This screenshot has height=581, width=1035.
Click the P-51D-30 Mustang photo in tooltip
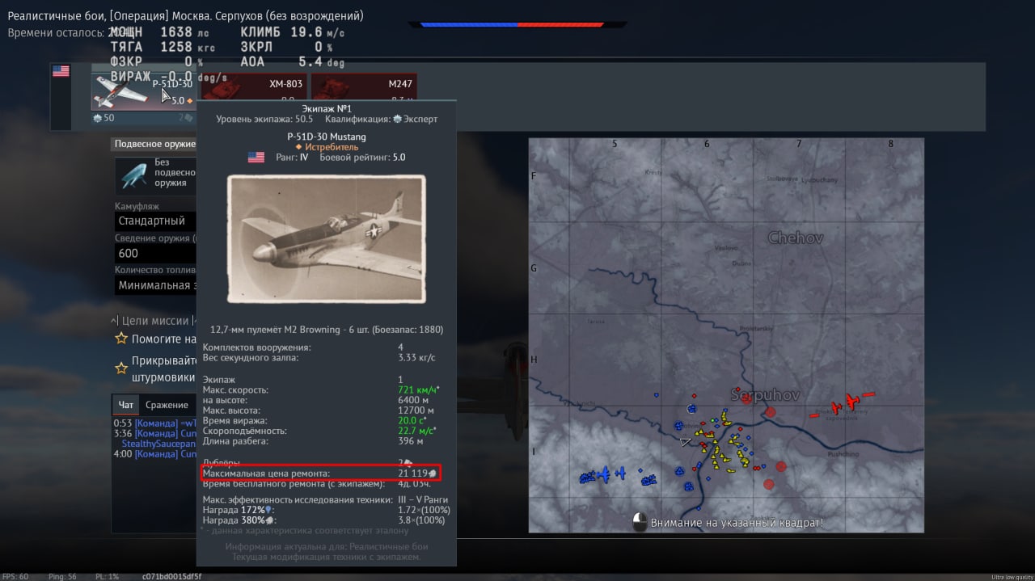pyautogui.click(x=327, y=239)
